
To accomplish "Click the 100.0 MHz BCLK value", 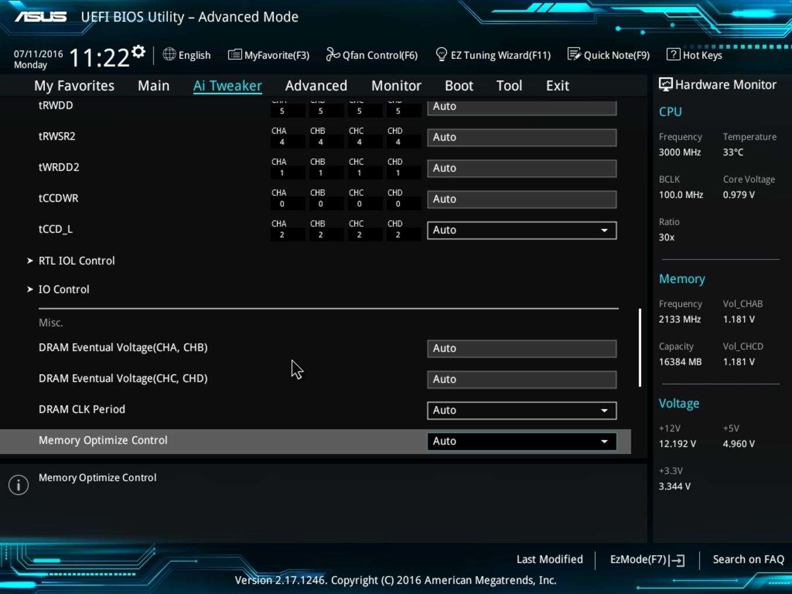I will [x=681, y=195].
